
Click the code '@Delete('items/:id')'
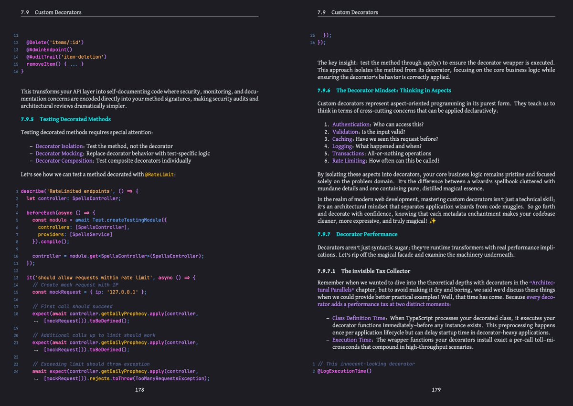coord(56,42)
